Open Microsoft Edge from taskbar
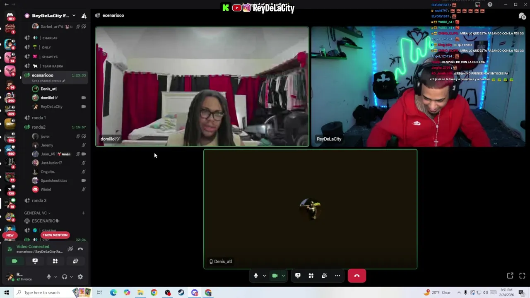The width and height of the screenshot is (530, 298). click(x=113, y=293)
